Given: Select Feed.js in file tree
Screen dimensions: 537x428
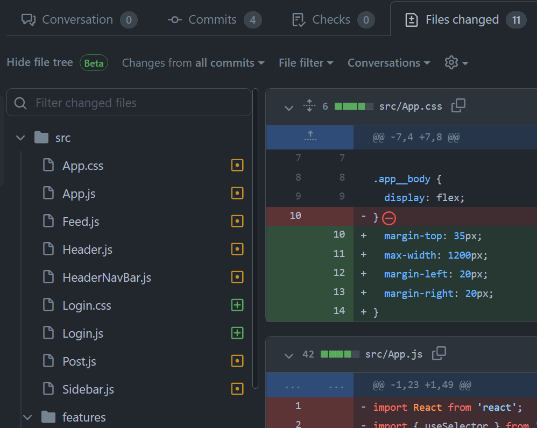Looking at the screenshot, I should [x=81, y=222].
